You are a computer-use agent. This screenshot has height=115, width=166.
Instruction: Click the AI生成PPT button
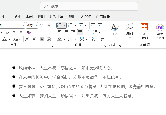pyautogui.click(x=160, y=32)
